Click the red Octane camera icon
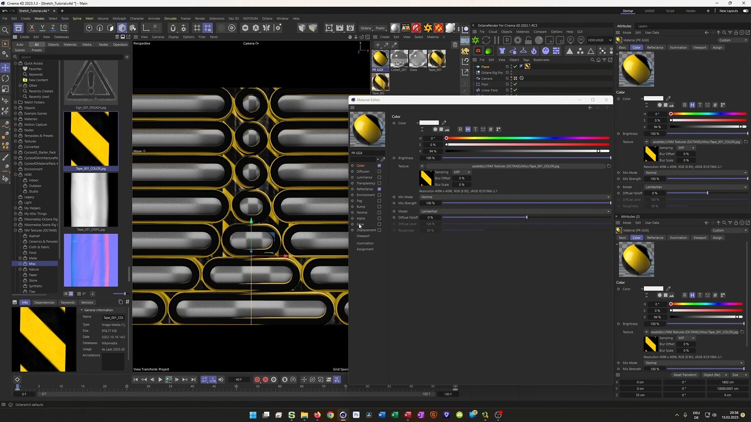The width and height of the screenshot is (751, 422). click(478, 51)
